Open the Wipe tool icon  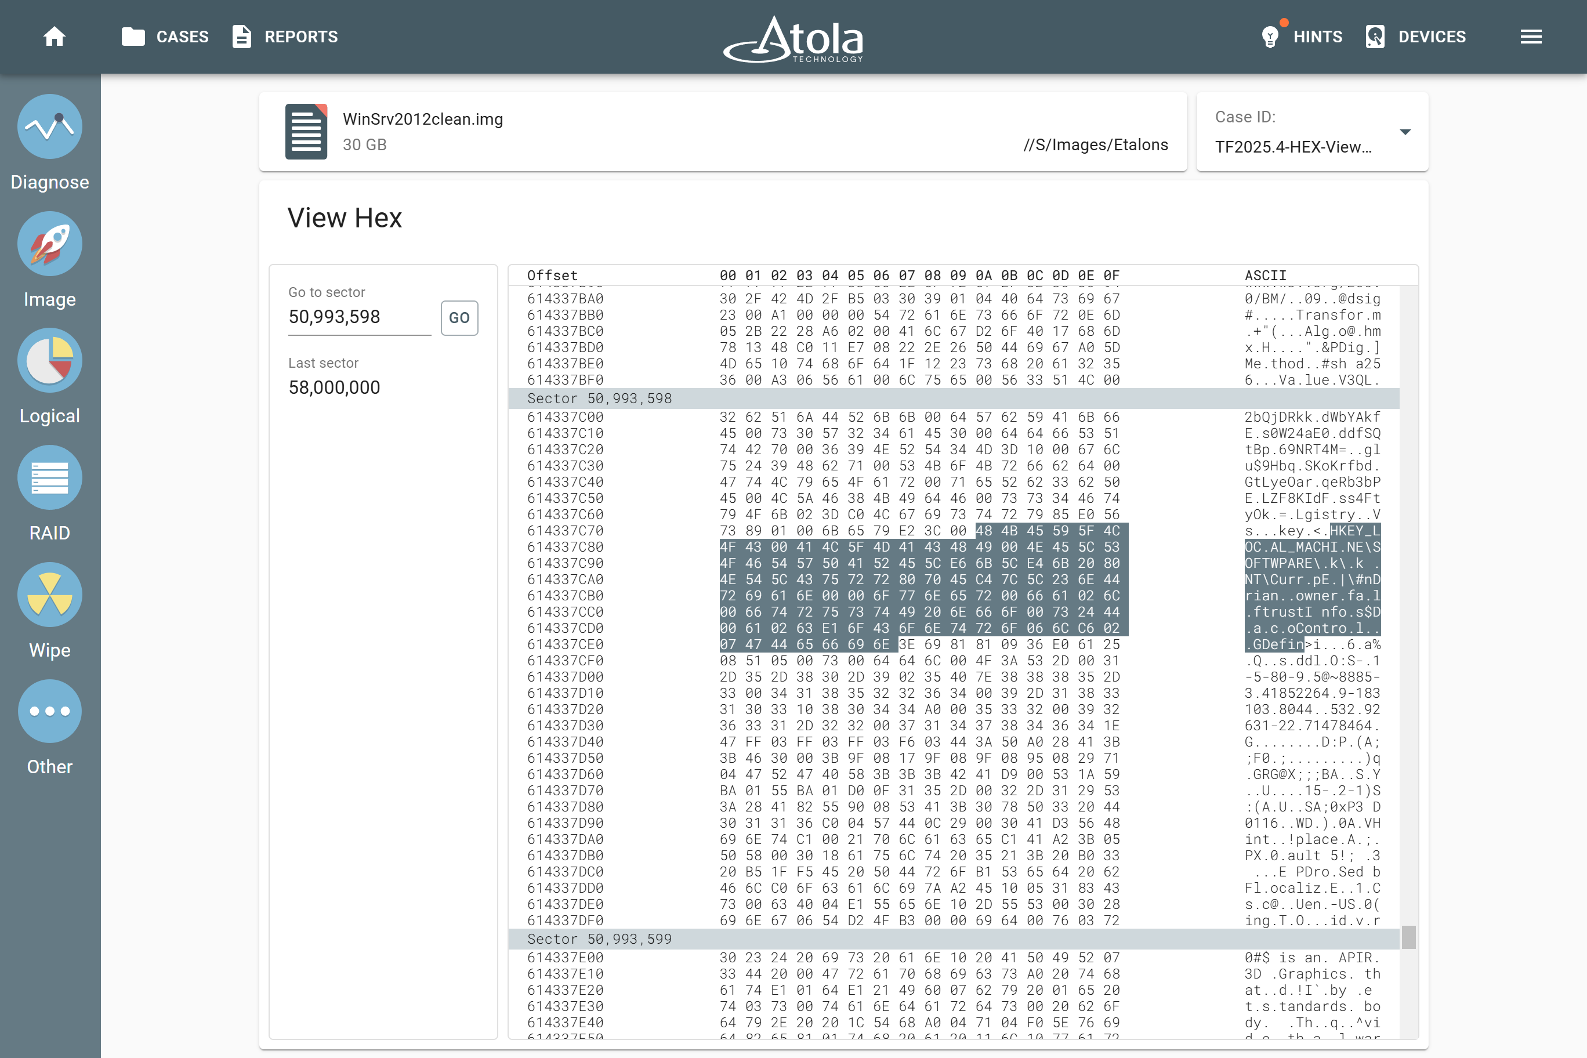[49, 595]
